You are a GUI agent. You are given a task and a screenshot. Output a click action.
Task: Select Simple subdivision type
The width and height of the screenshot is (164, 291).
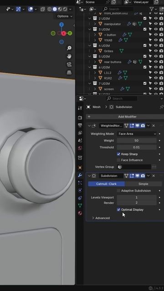[143, 184]
